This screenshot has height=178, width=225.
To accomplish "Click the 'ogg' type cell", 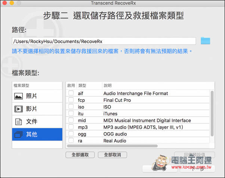I will (x=82, y=134).
